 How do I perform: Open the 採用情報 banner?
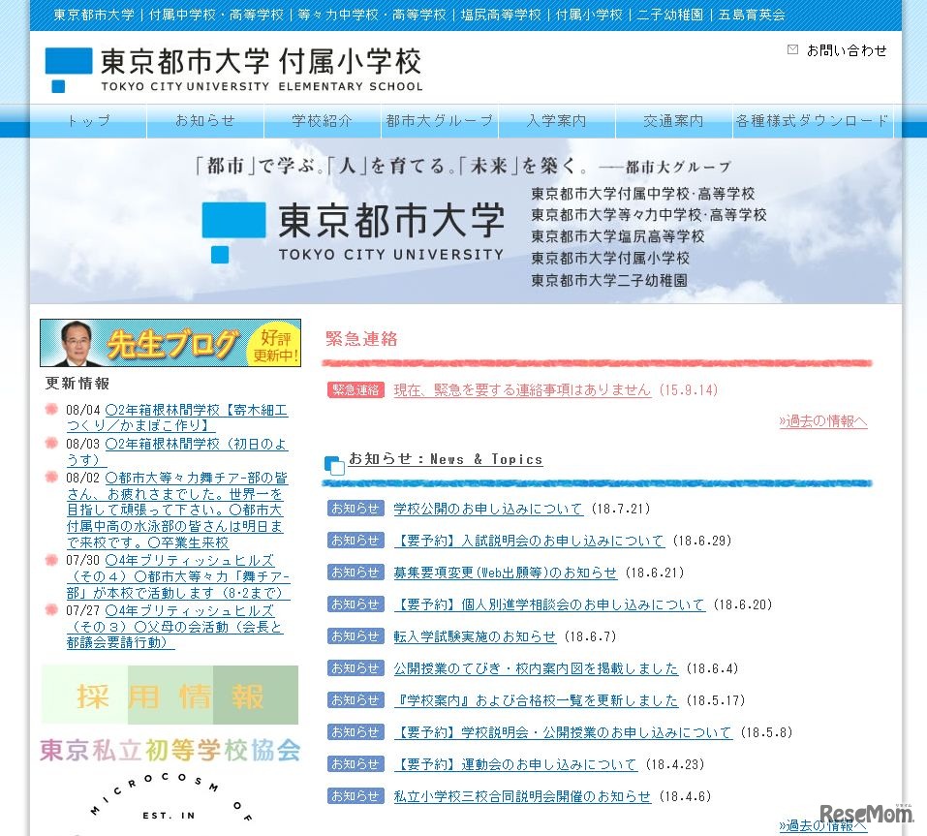[170, 695]
